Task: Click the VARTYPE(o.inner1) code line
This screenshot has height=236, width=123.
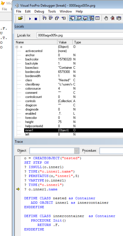Action: click(x=45, y=180)
